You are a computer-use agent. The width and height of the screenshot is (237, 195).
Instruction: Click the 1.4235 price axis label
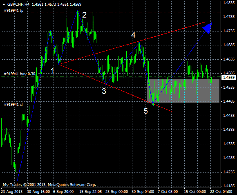pos(229,172)
